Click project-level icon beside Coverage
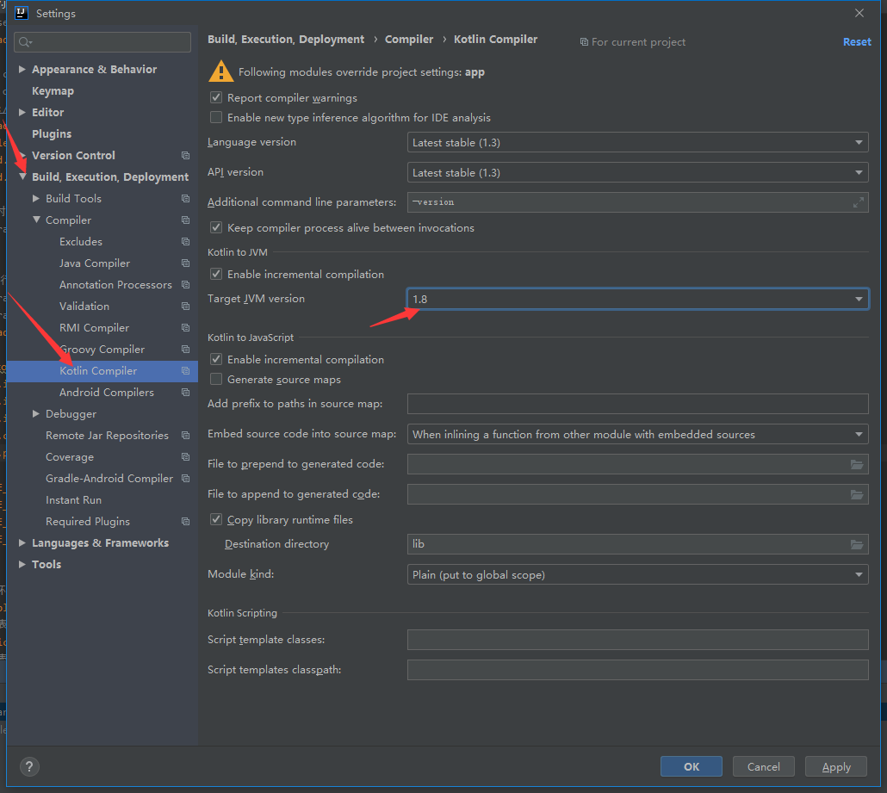887x793 pixels. [x=185, y=457]
